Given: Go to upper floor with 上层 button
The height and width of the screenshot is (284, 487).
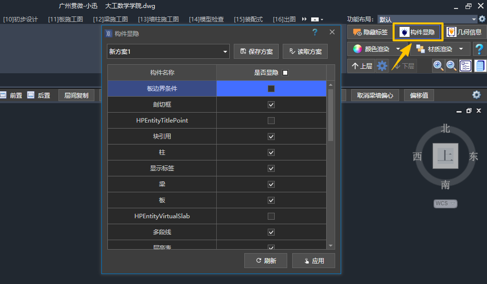Looking at the screenshot, I should click(x=362, y=66).
